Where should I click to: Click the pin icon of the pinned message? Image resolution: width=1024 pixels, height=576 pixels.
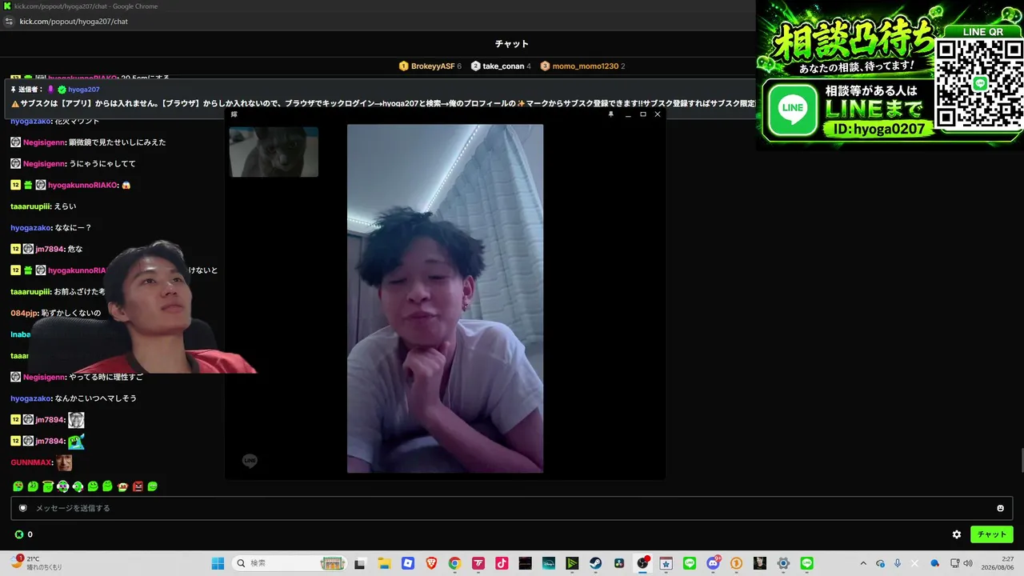tap(14, 90)
